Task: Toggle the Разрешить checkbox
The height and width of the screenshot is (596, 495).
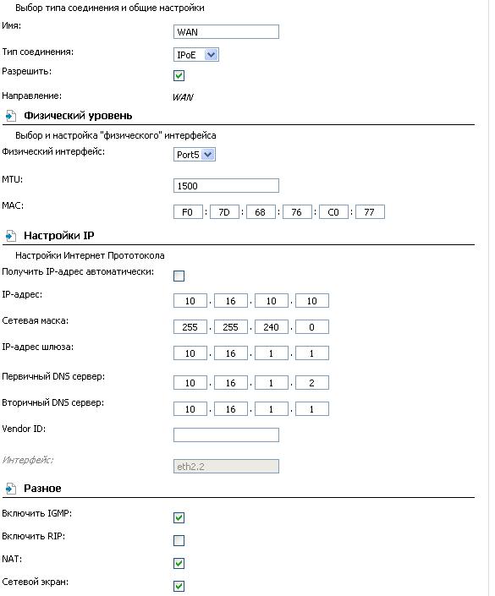Action: [x=179, y=75]
